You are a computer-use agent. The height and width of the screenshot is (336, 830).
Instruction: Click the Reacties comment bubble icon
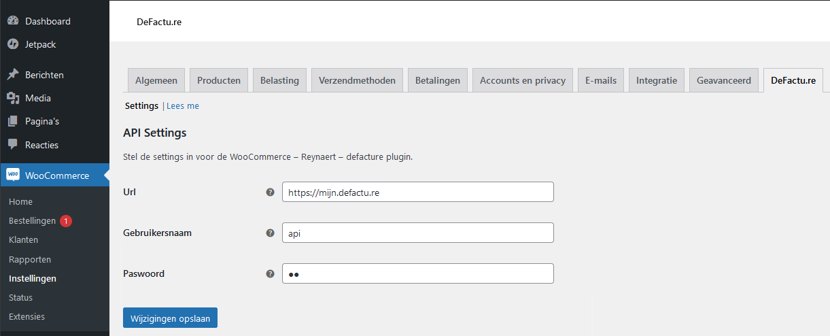pos(13,145)
